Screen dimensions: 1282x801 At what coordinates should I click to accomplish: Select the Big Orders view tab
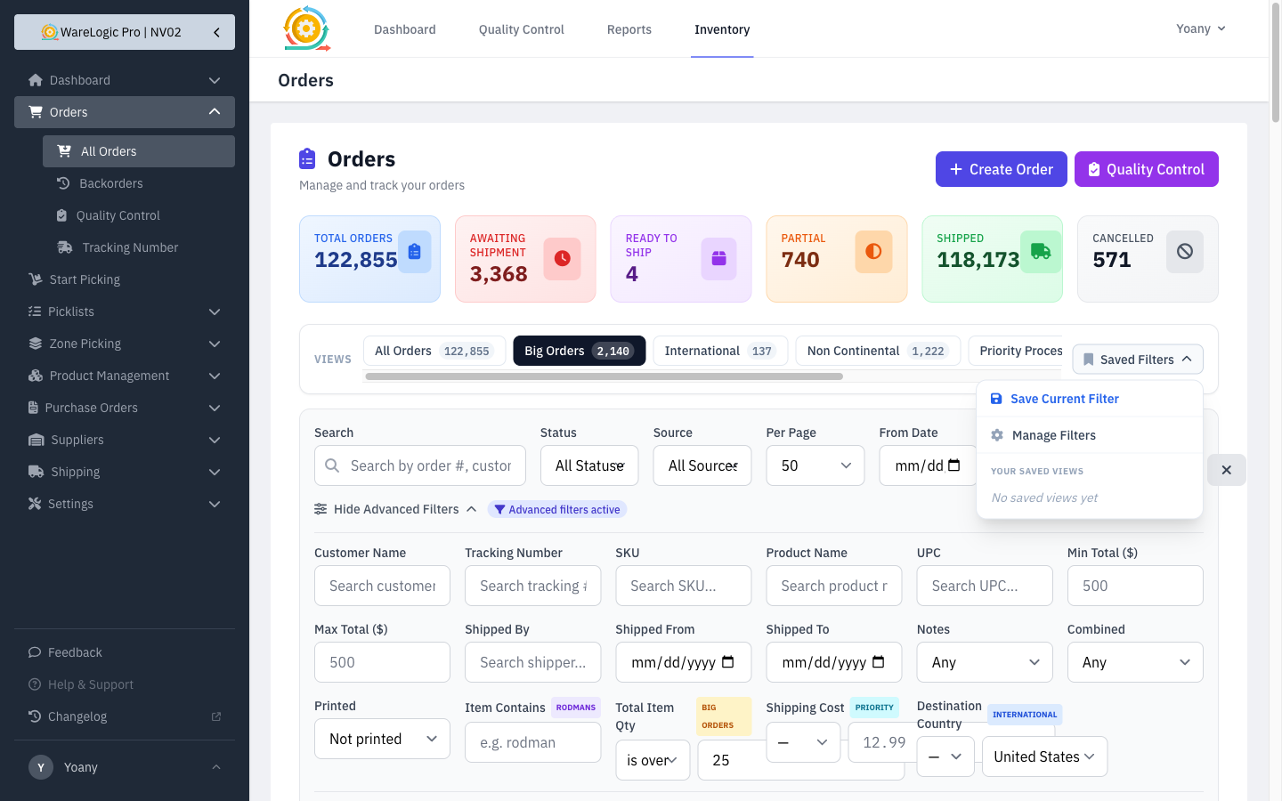click(580, 351)
